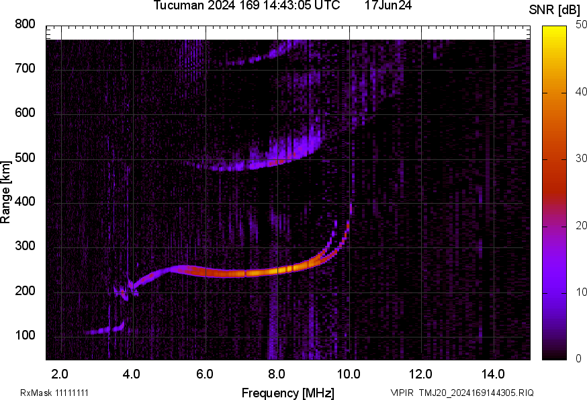Click the "17Jun24" date label
587x400 pixels.
pyautogui.click(x=388, y=5)
